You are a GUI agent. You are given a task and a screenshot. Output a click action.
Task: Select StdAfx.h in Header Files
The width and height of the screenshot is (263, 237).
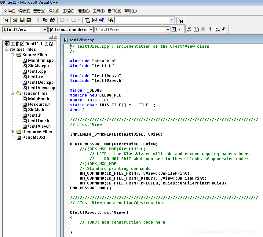36,110
